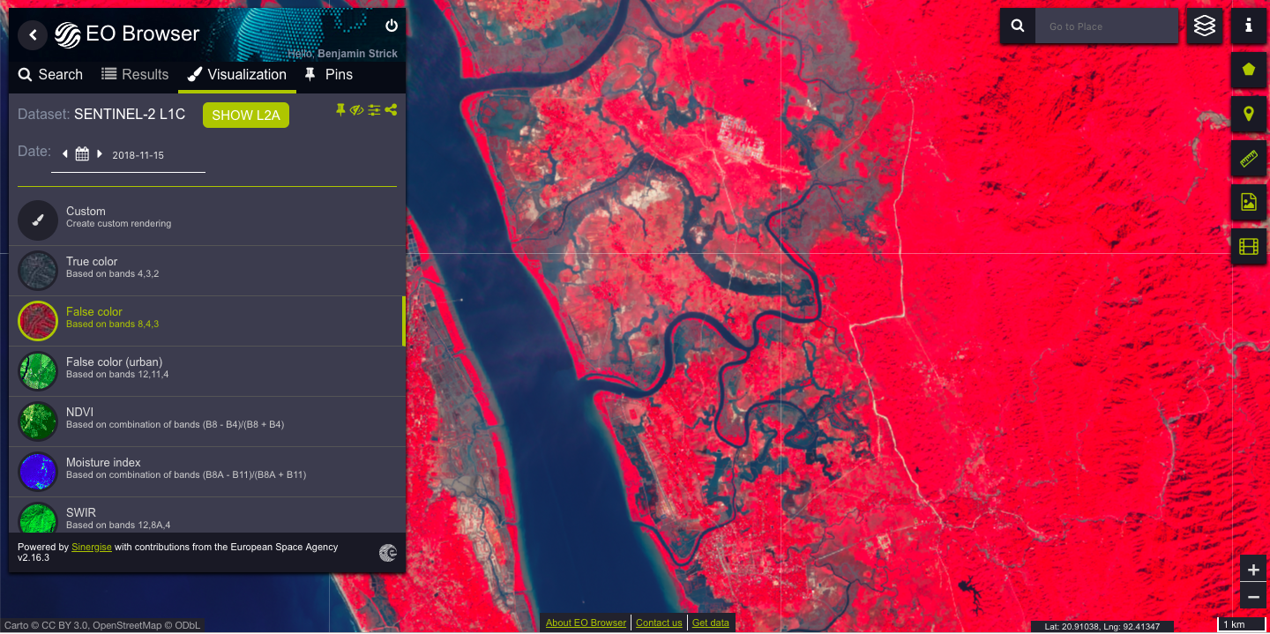Select Moisture index visualization
The image size is (1270, 634).
tap(207, 472)
